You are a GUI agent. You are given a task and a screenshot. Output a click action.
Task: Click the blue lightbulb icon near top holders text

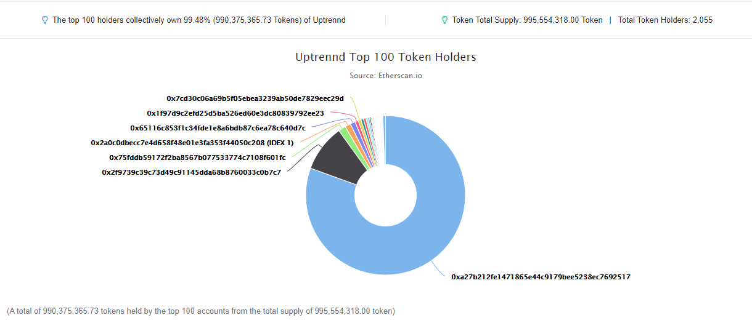click(44, 20)
